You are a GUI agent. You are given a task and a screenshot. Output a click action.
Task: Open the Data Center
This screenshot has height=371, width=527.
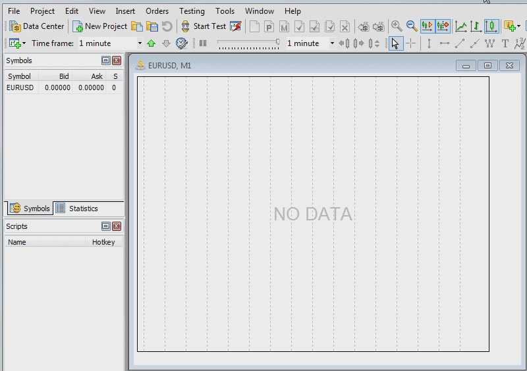click(x=37, y=26)
